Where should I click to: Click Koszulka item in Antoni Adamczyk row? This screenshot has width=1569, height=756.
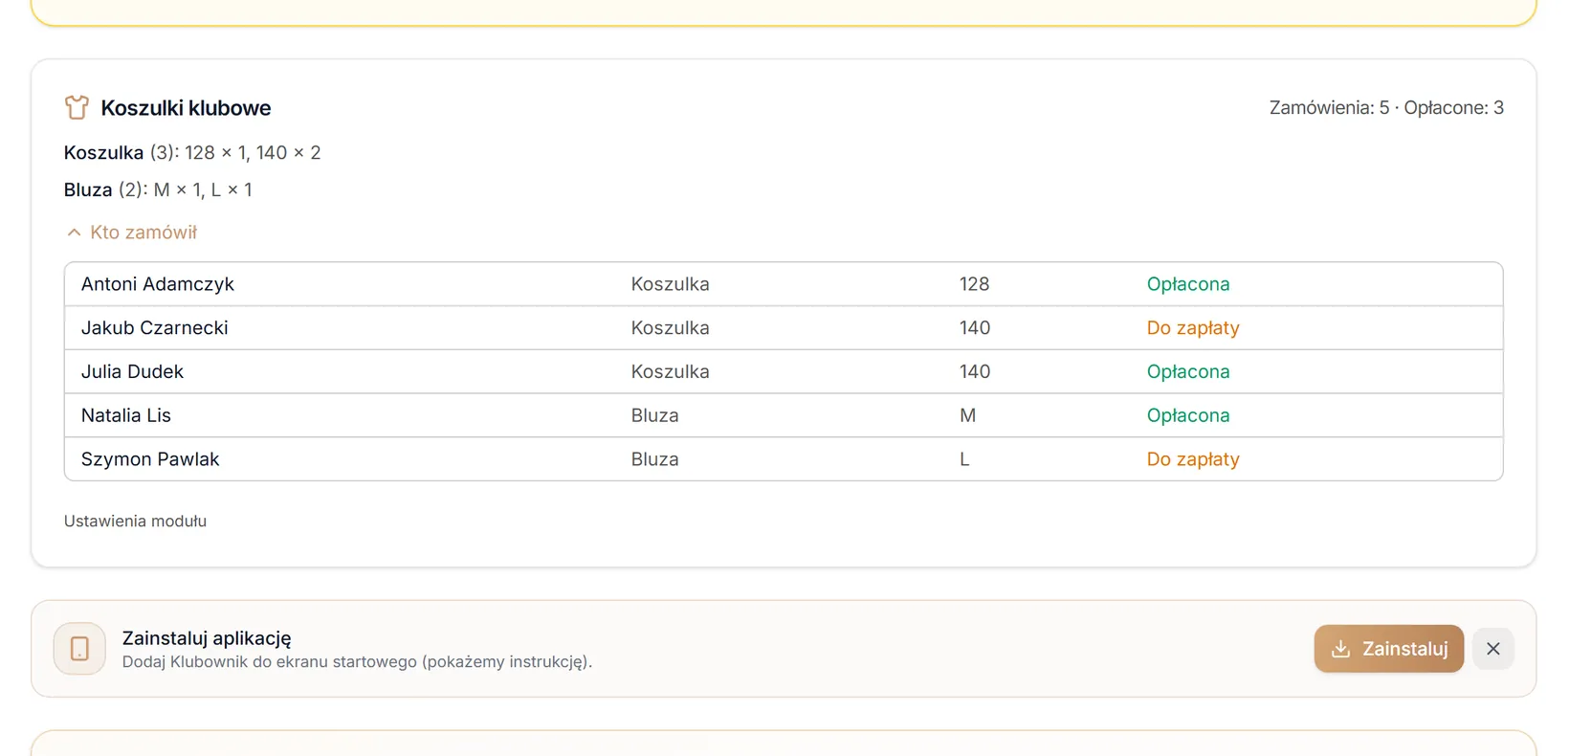pos(671,284)
